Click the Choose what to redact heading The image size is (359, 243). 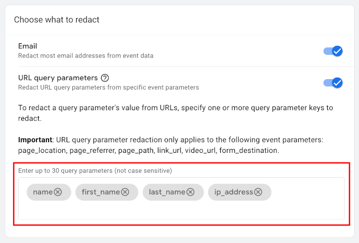coord(56,20)
